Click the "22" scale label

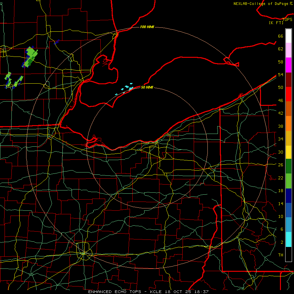281,178
